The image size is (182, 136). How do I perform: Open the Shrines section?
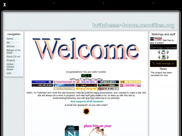click(x=14, y=46)
